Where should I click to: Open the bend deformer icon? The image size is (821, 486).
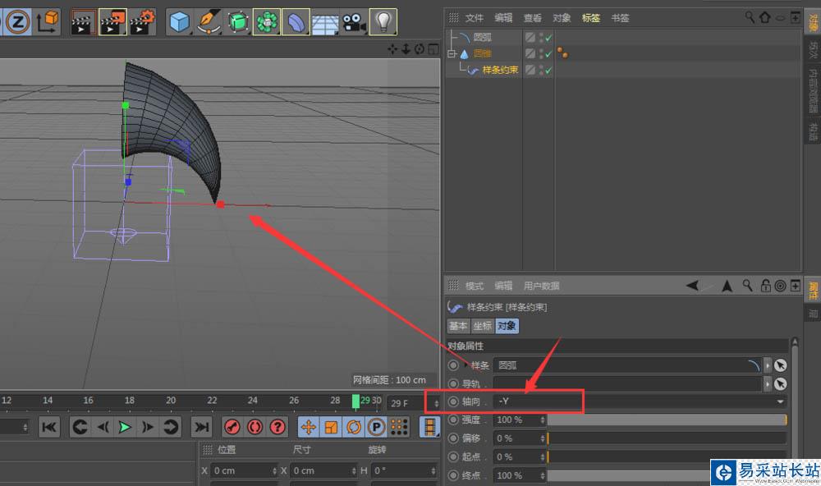coord(296,22)
